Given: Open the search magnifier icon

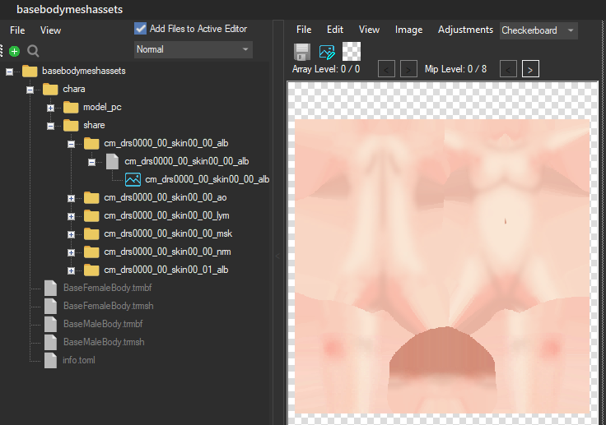Looking at the screenshot, I should [33, 51].
